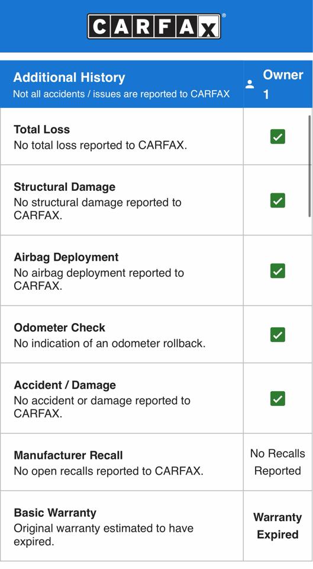Click the green checkmark for Airbag Deployment
The image size is (313, 569).
coord(277,271)
